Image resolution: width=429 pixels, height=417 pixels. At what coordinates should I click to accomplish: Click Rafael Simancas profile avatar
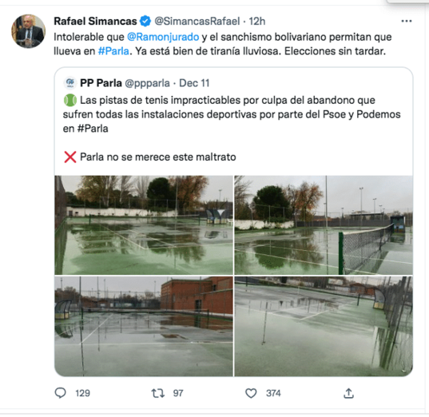[x=28, y=31]
